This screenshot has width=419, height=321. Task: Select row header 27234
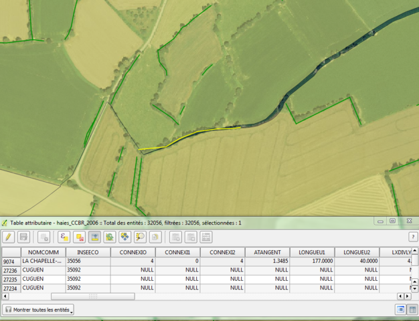tap(11, 288)
